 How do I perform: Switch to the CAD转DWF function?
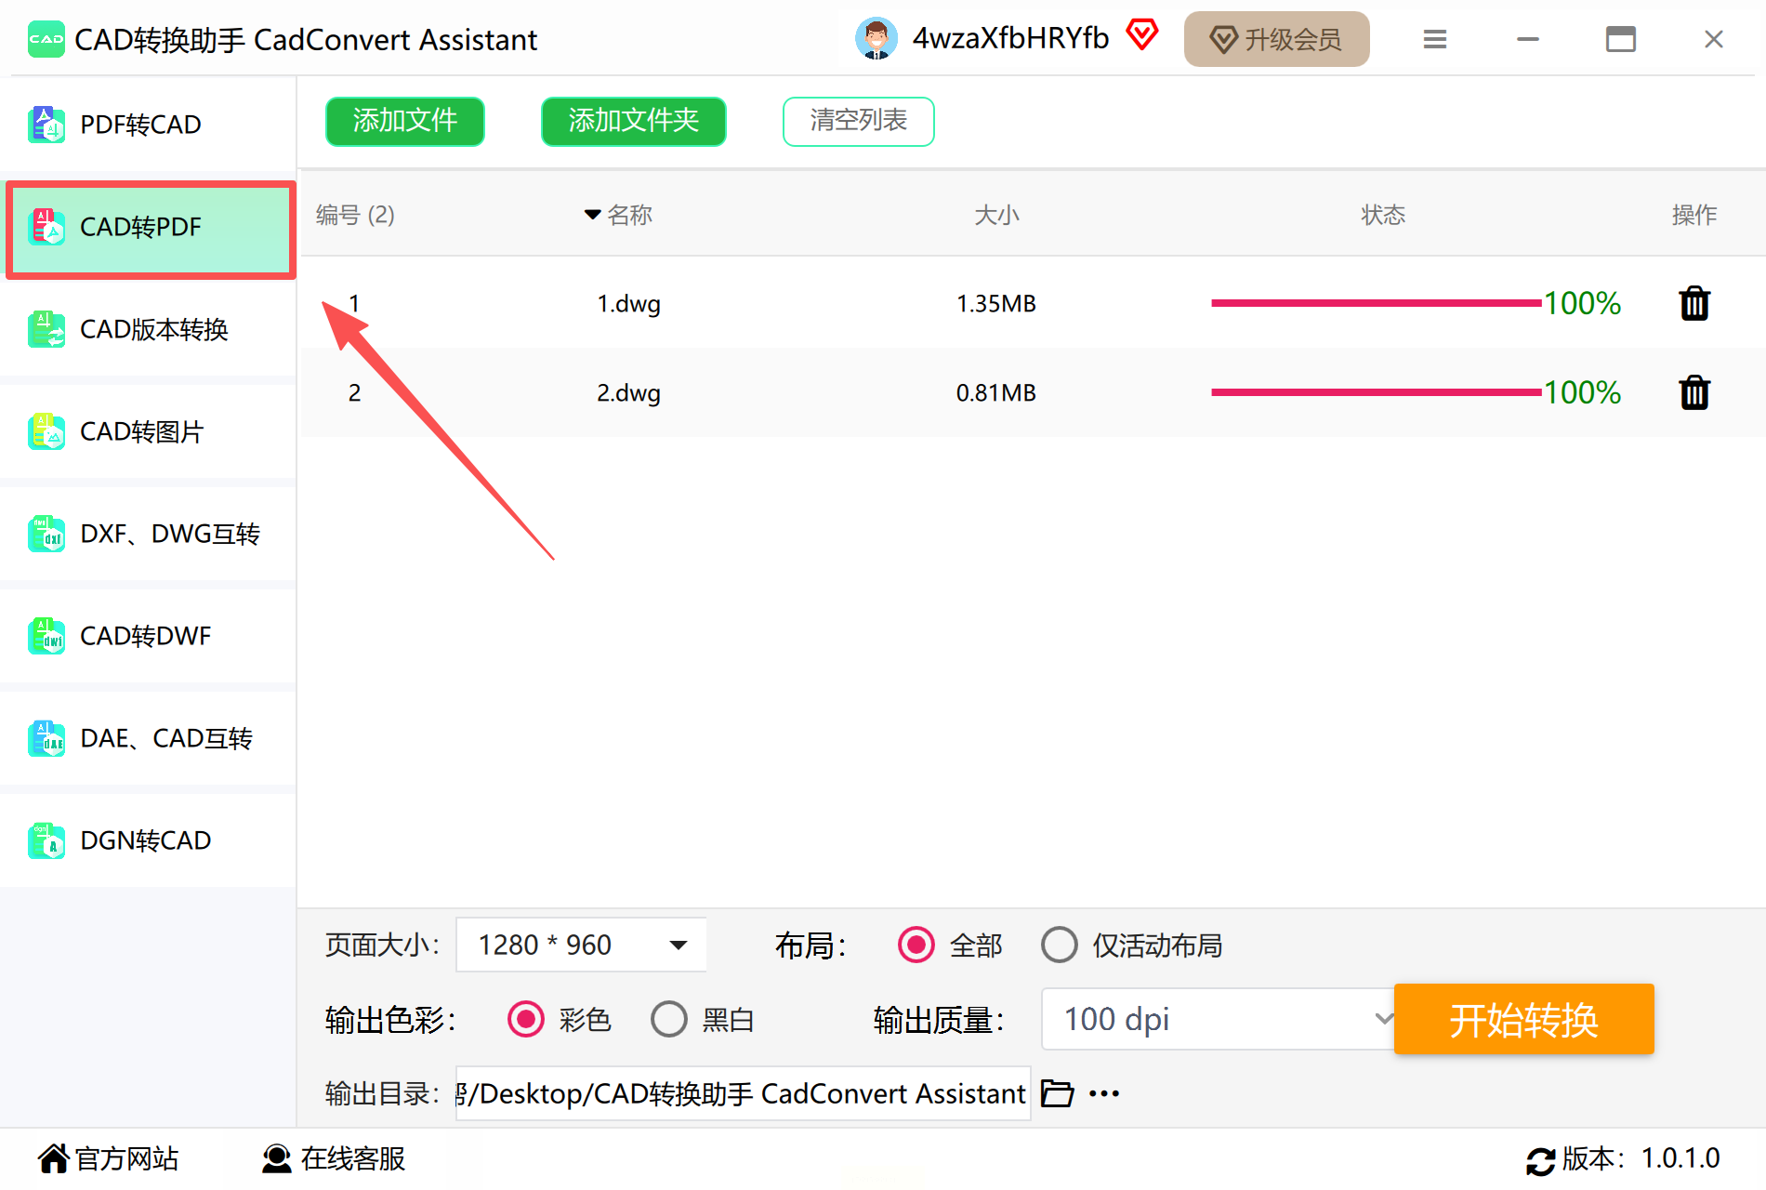149,636
